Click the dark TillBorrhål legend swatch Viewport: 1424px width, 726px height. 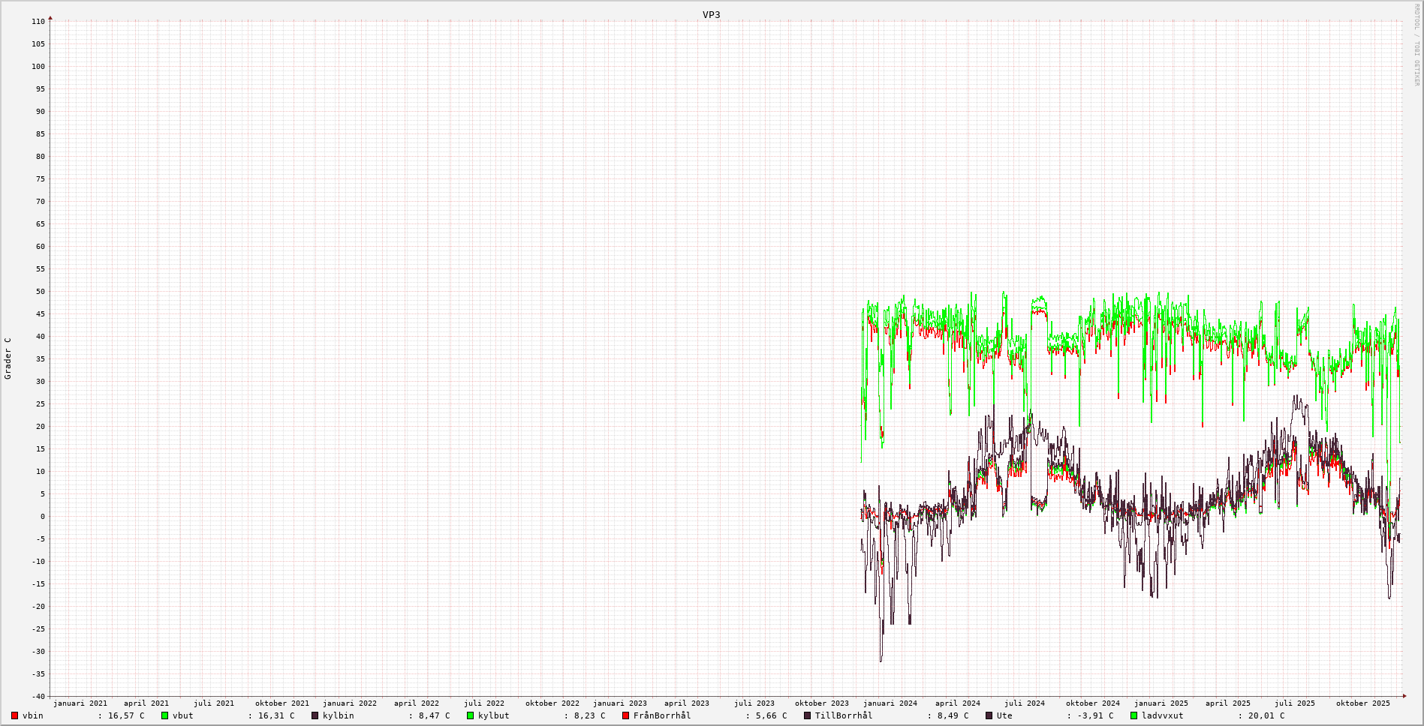(x=808, y=715)
